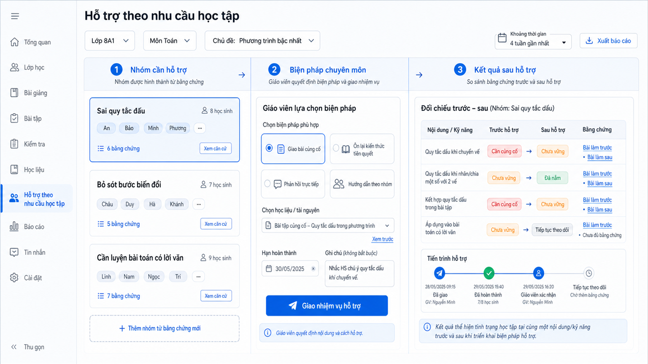Open Bài tập in the sidebar
Image resolution: width=648 pixels, height=364 pixels.
(x=26, y=118)
